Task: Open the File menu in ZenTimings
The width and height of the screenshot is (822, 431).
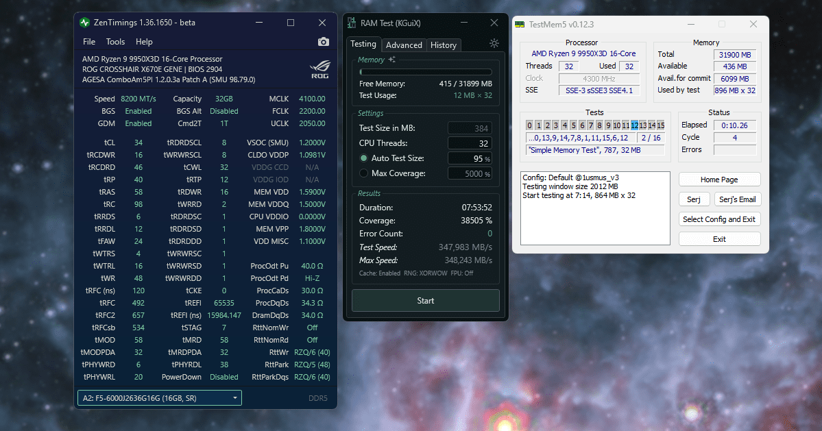Action: pos(89,42)
